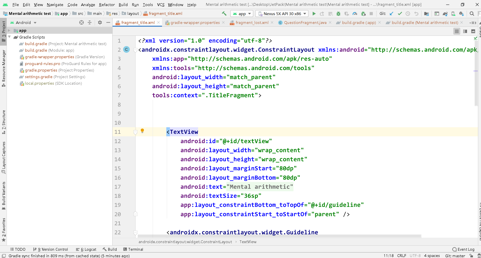The height and width of the screenshot is (258, 481).
Task: Collapse the ConstraintLayout fold on line 2
Action: [x=135, y=50]
